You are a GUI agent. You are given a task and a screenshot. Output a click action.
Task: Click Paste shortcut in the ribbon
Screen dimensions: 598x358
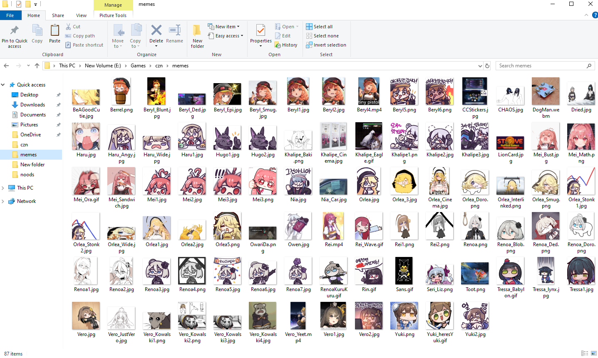click(x=84, y=45)
